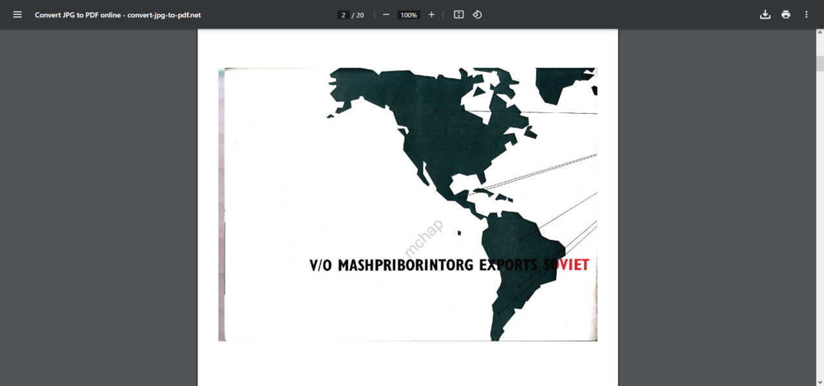Open the More actions three-dot menu

(806, 15)
